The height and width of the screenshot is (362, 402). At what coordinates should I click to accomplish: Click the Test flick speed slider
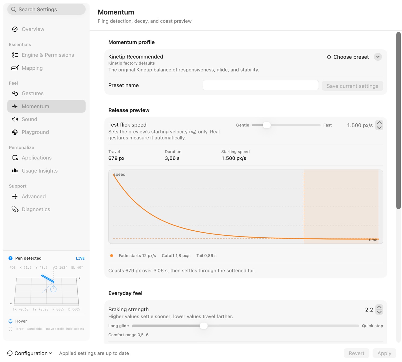(286, 125)
